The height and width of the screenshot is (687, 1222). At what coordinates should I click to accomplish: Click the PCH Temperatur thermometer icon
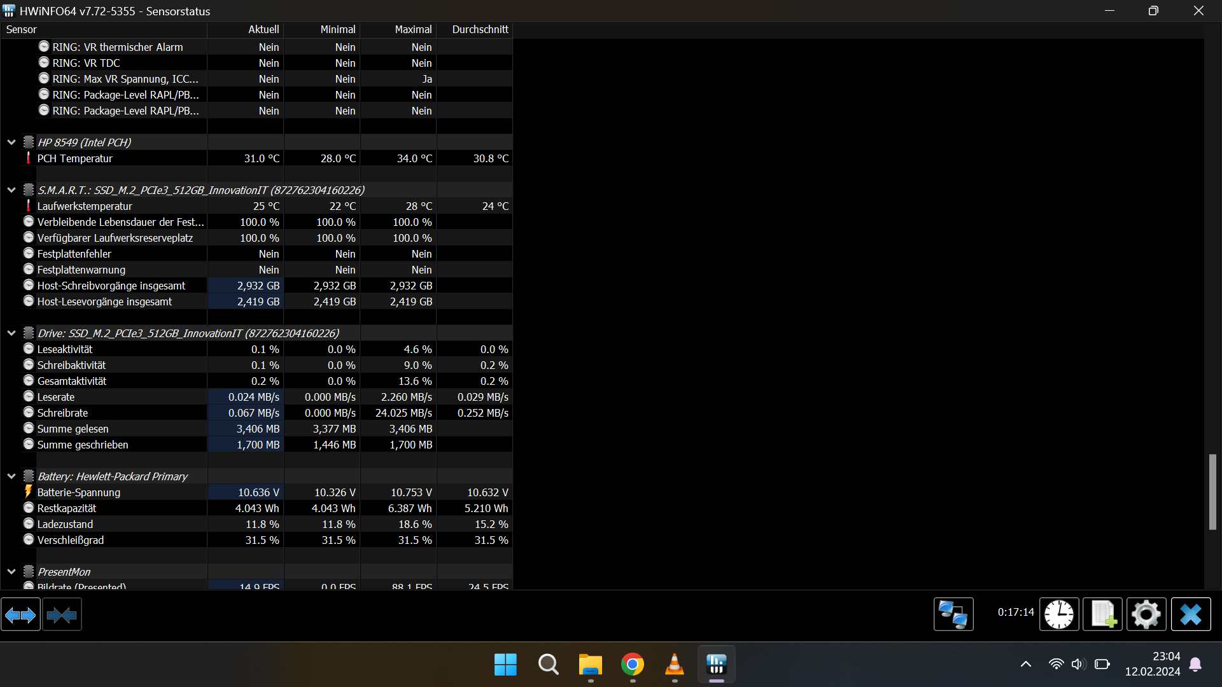pos(28,158)
